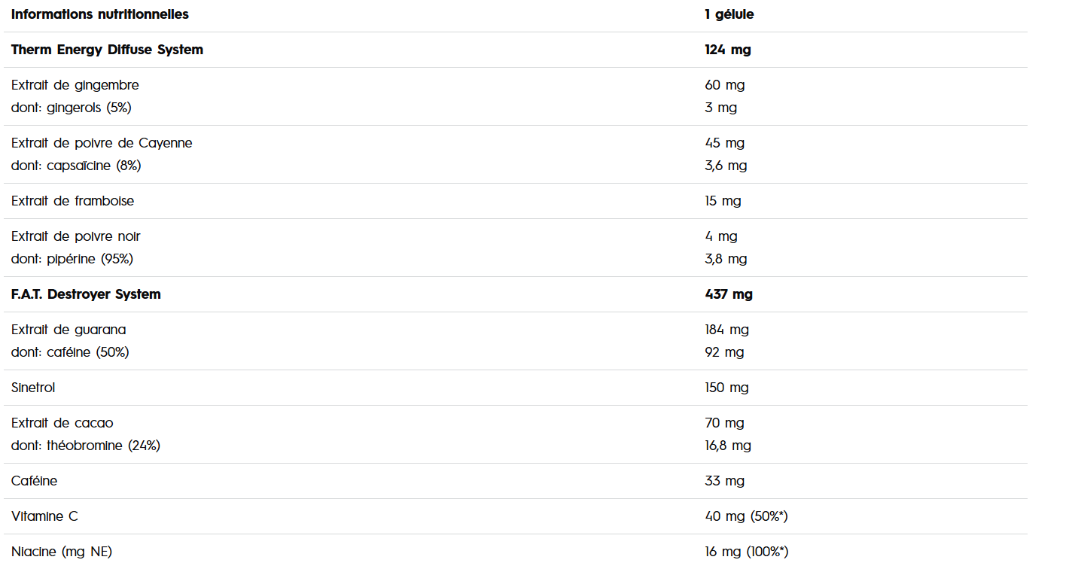Click the "Informations nutritionnelles" header

tap(99, 14)
